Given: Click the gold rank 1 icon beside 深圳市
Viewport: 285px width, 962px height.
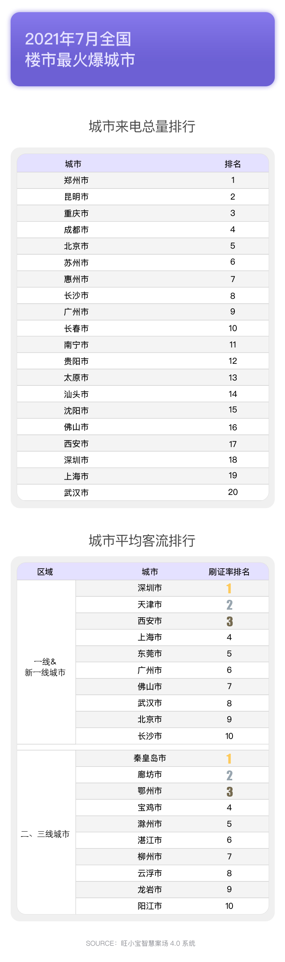Looking at the screenshot, I should [x=229, y=588].
